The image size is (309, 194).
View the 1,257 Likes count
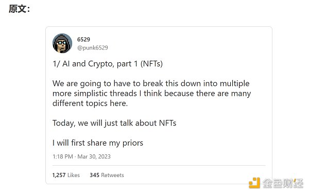click(66, 175)
